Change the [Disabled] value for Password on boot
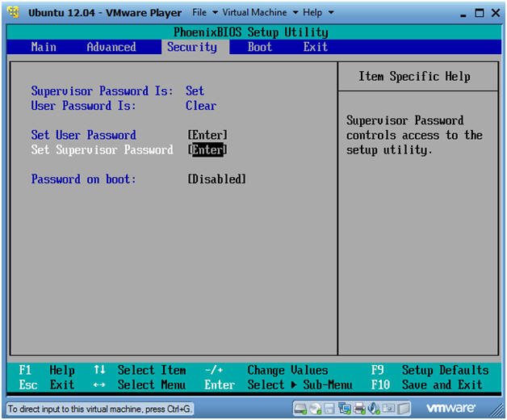 [x=216, y=179]
